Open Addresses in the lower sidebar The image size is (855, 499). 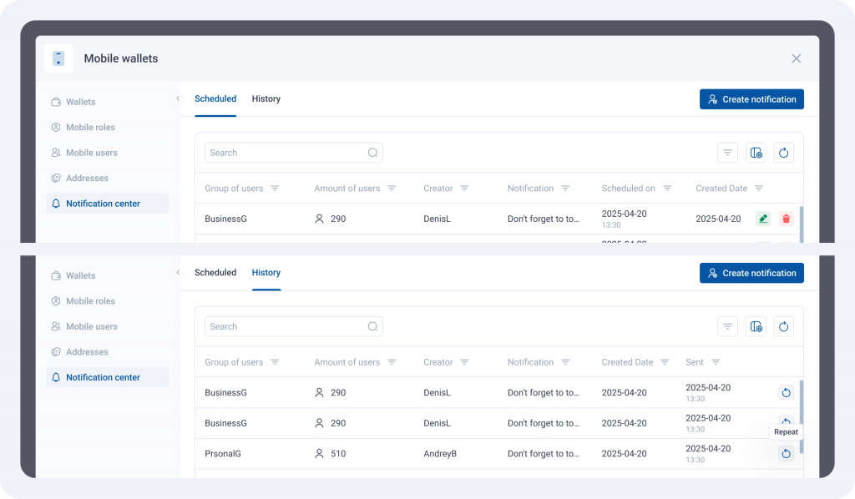click(x=87, y=352)
